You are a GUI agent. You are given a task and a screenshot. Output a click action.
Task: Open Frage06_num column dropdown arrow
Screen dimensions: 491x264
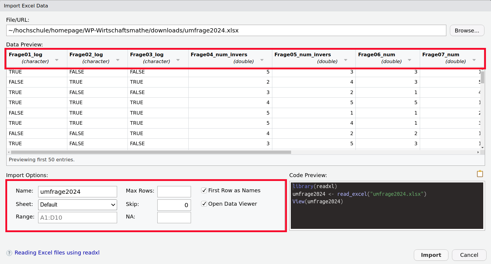409,60
